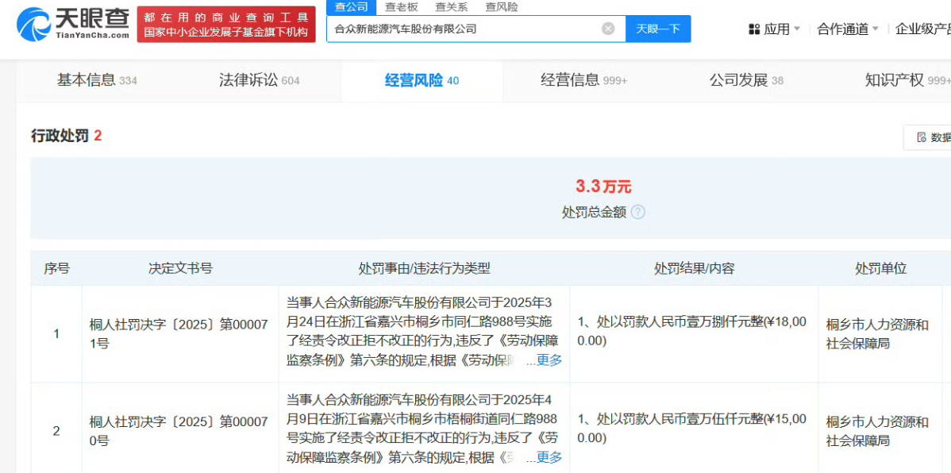The width and height of the screenshot is (951, 473).
Task: Select the 经营风险 tab
Action: [422, 80]
